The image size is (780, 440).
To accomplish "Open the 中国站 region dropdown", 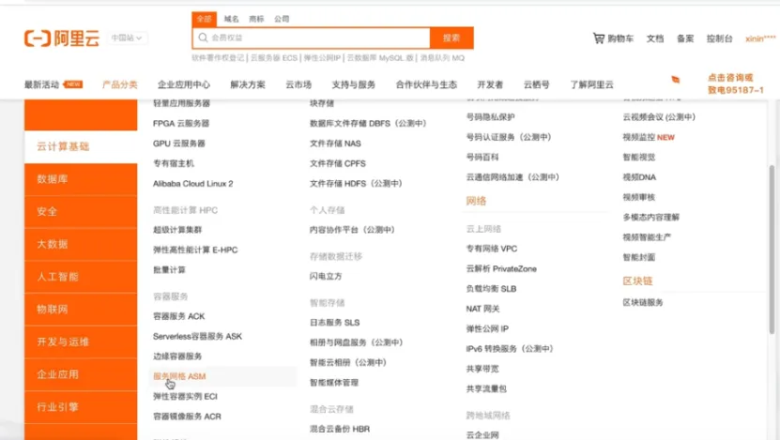I will [x=127, y=38].
